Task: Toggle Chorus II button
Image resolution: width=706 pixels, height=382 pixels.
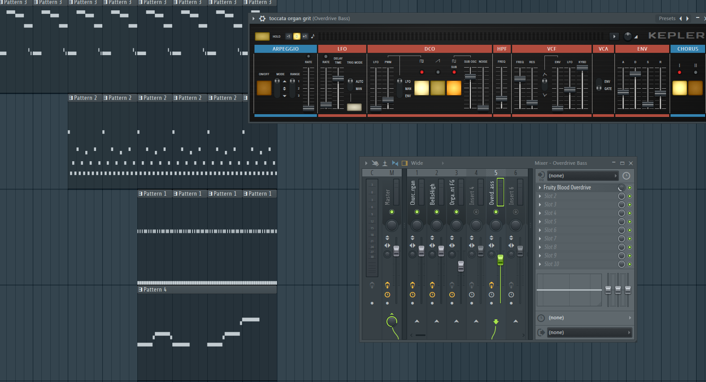Action: point(696,88)
